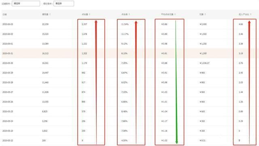
Task: Open the 过滤条件 dropdown
Action: click(x=26, y=4)
